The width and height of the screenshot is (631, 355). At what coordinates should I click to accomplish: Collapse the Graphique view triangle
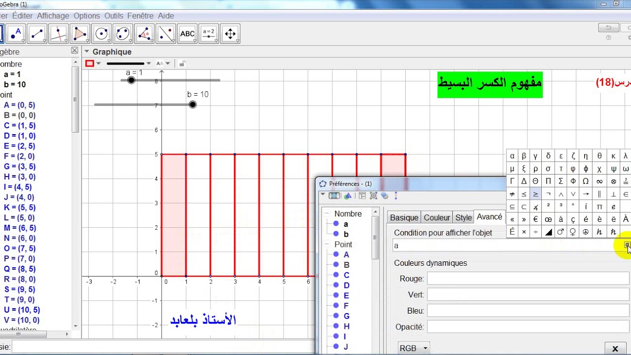tap(87, 51)
